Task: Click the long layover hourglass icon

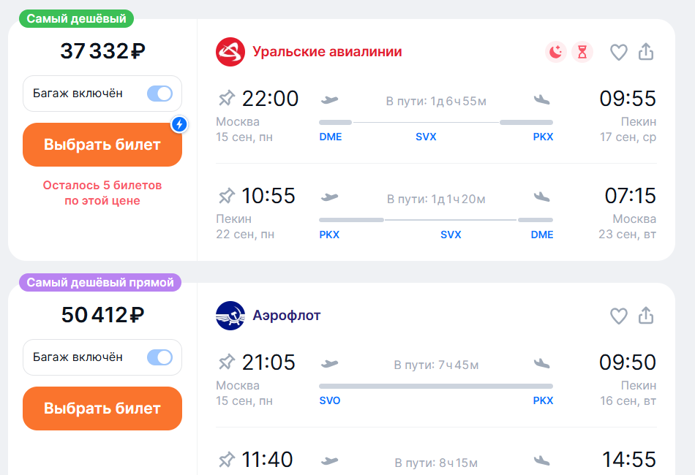Action: click(x=582, y=52)
